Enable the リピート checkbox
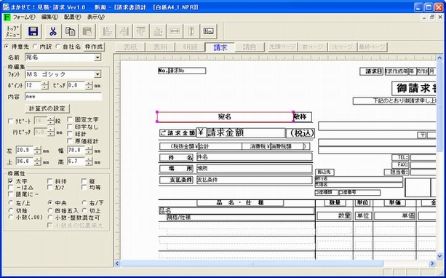Viewport: 446px width, 278px height. [11, 122]
